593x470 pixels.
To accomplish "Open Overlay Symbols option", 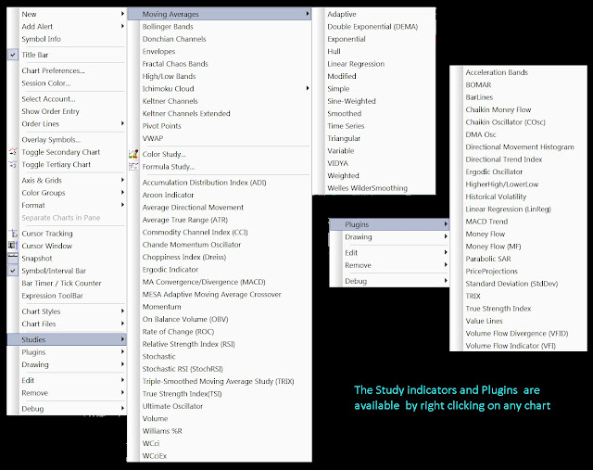I will [51, 140].
